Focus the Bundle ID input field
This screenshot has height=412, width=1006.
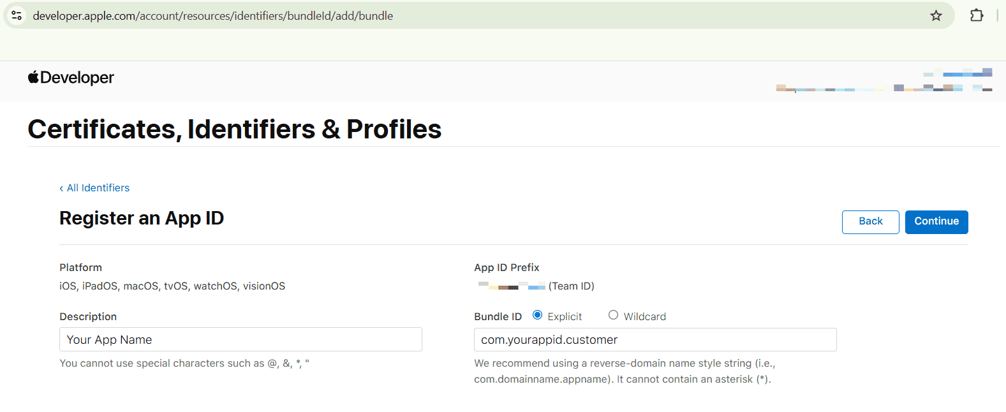click(655, 340)
